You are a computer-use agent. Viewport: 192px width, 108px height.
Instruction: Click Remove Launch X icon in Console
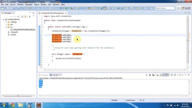point(150,75)
